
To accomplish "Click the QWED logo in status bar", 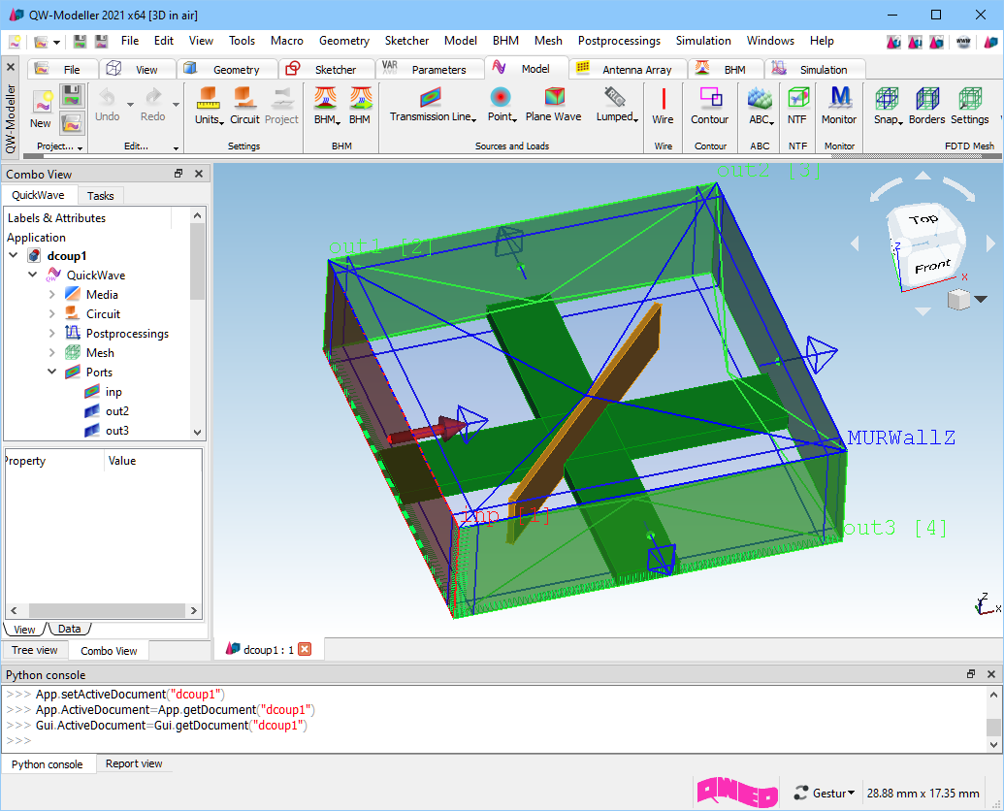I will [x=737, y=793].
